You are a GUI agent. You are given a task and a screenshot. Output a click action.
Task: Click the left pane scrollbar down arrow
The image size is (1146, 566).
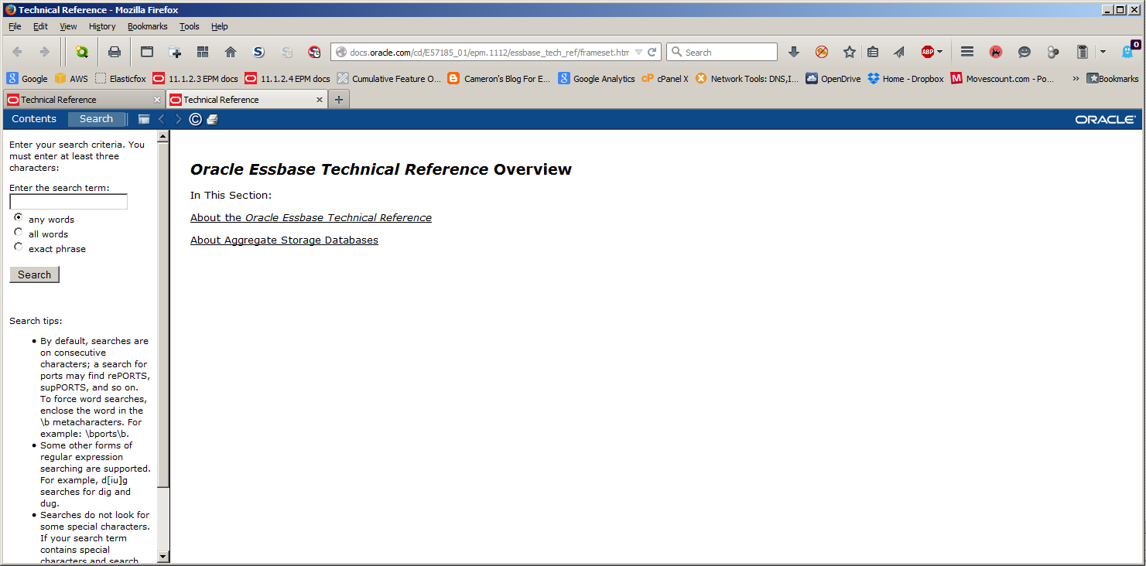coord(162,556)
